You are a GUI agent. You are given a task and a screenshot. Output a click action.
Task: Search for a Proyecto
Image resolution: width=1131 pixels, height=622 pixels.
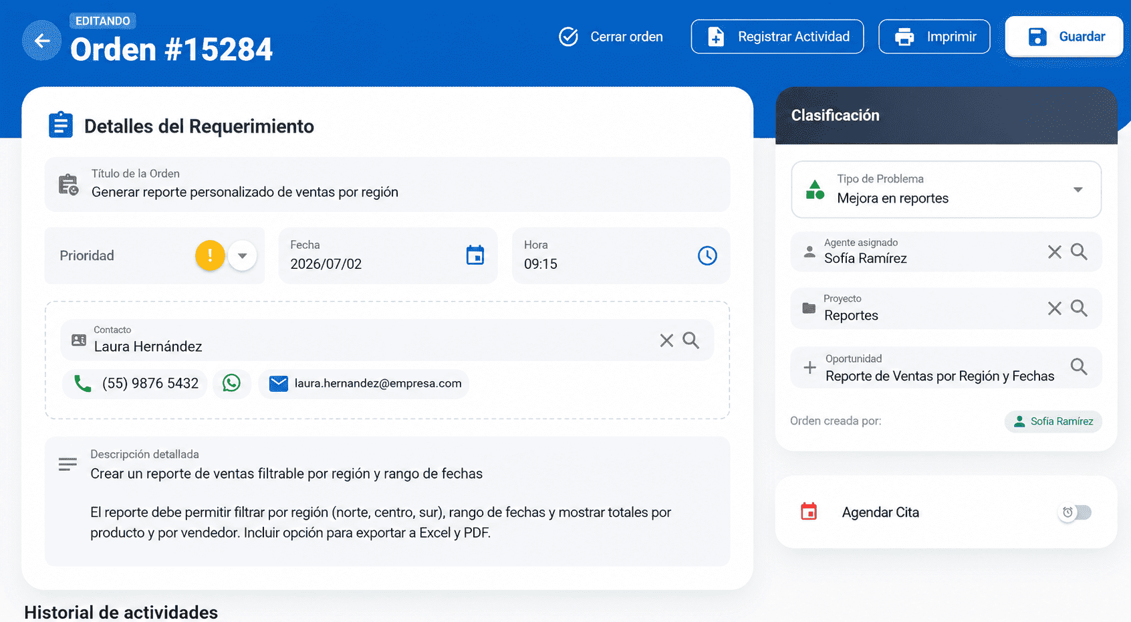pos(1079,308)
